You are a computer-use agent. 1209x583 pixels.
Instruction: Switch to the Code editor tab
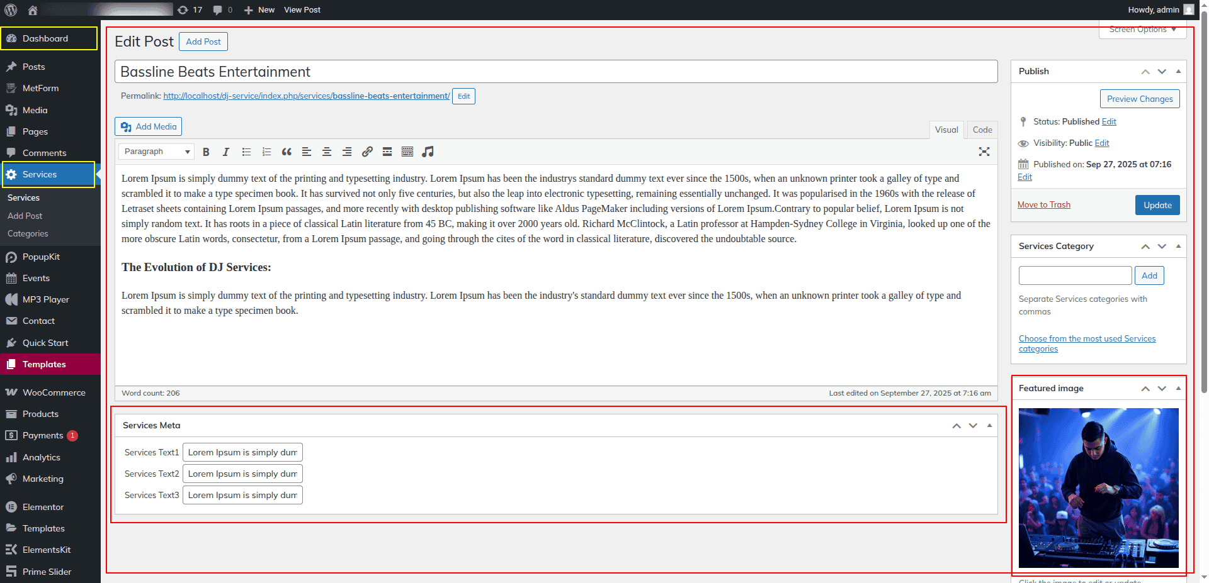tap(982, 130)
